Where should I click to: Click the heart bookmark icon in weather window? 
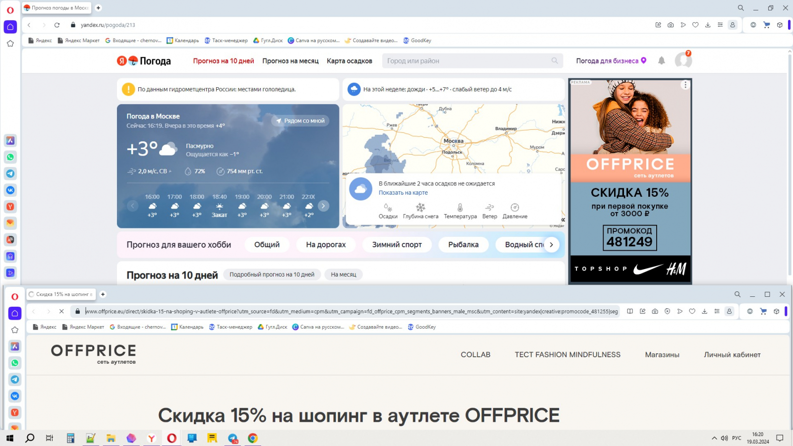695,25
